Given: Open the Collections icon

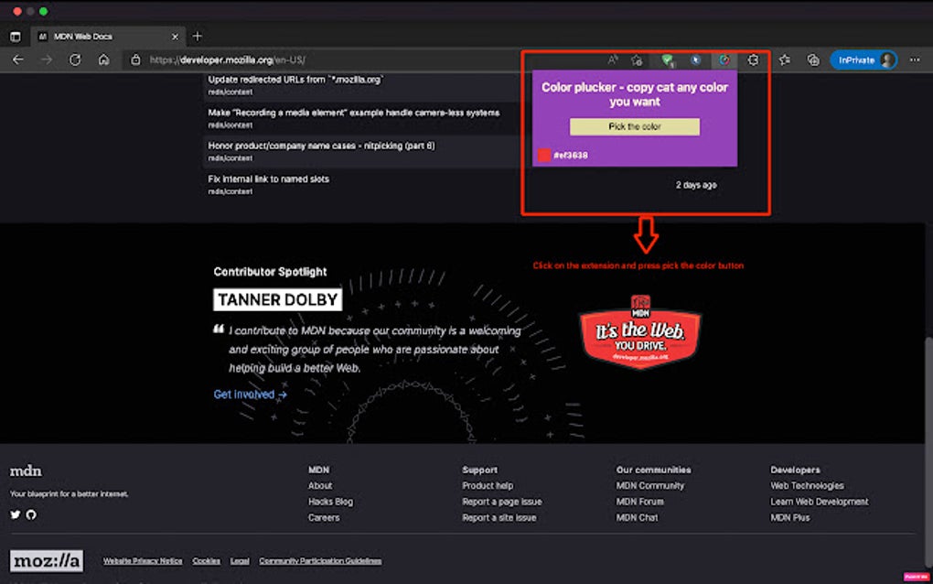Looking at the screenshot, I should (812, 59).
